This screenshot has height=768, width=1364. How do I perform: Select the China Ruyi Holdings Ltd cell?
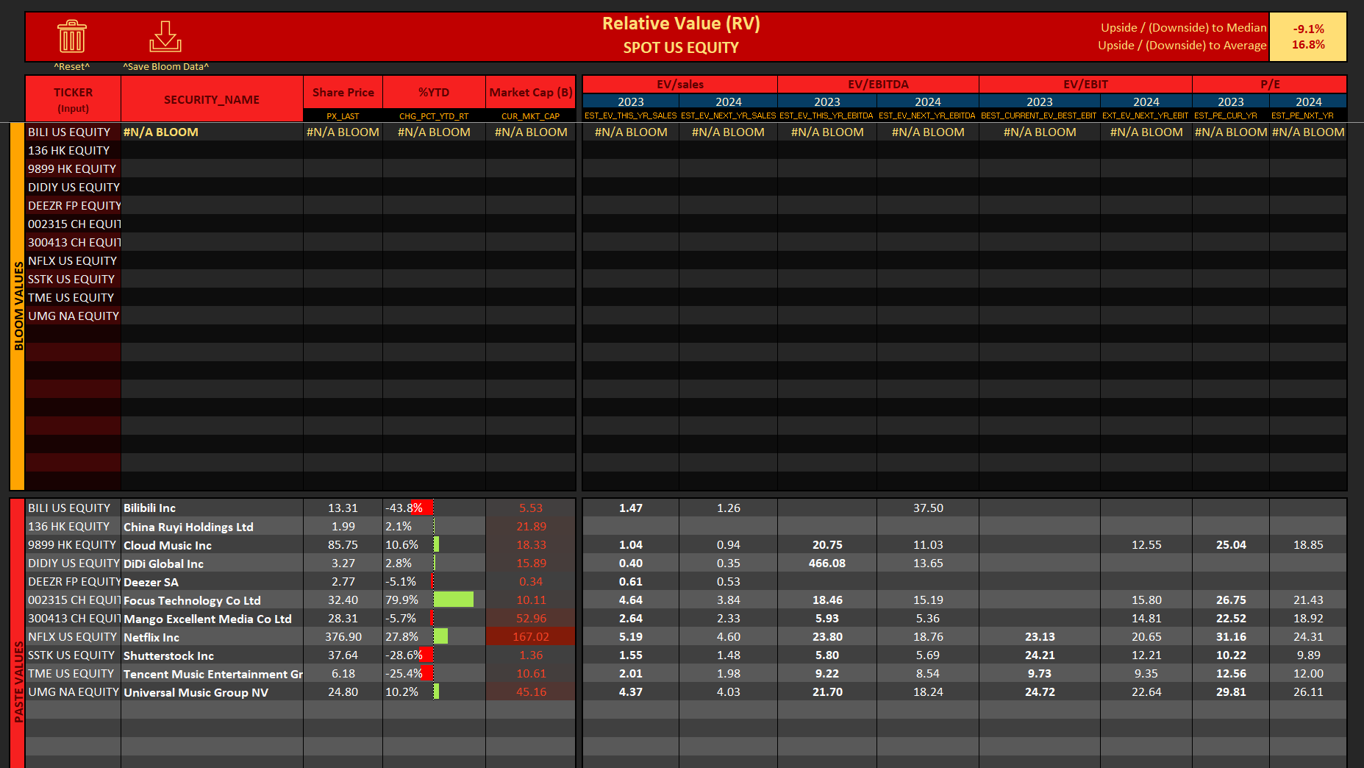[x=212, y=527]
